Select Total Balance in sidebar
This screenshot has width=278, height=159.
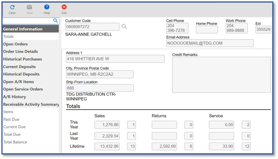pyautogui.click(x=31, y=142)
